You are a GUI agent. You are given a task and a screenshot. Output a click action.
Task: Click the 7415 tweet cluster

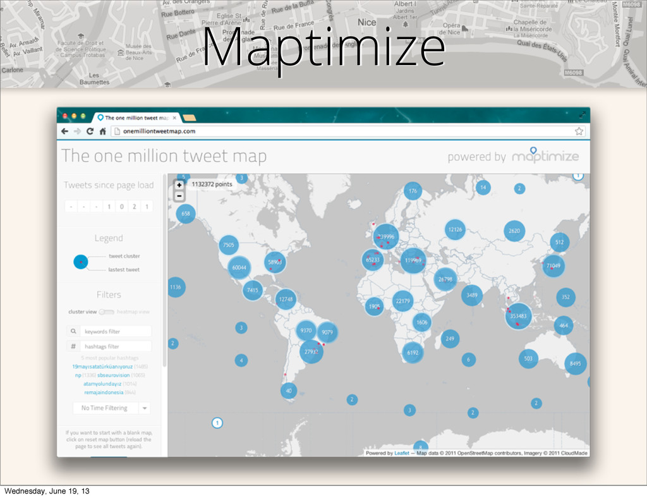pos(253,290)
